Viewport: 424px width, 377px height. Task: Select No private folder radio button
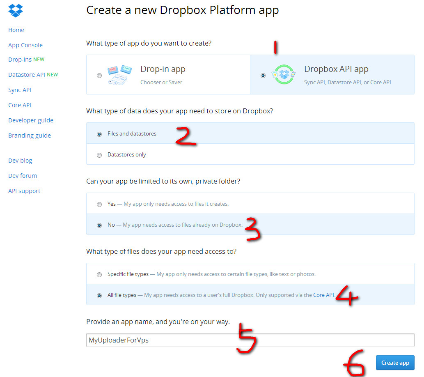tap(99, 225)
